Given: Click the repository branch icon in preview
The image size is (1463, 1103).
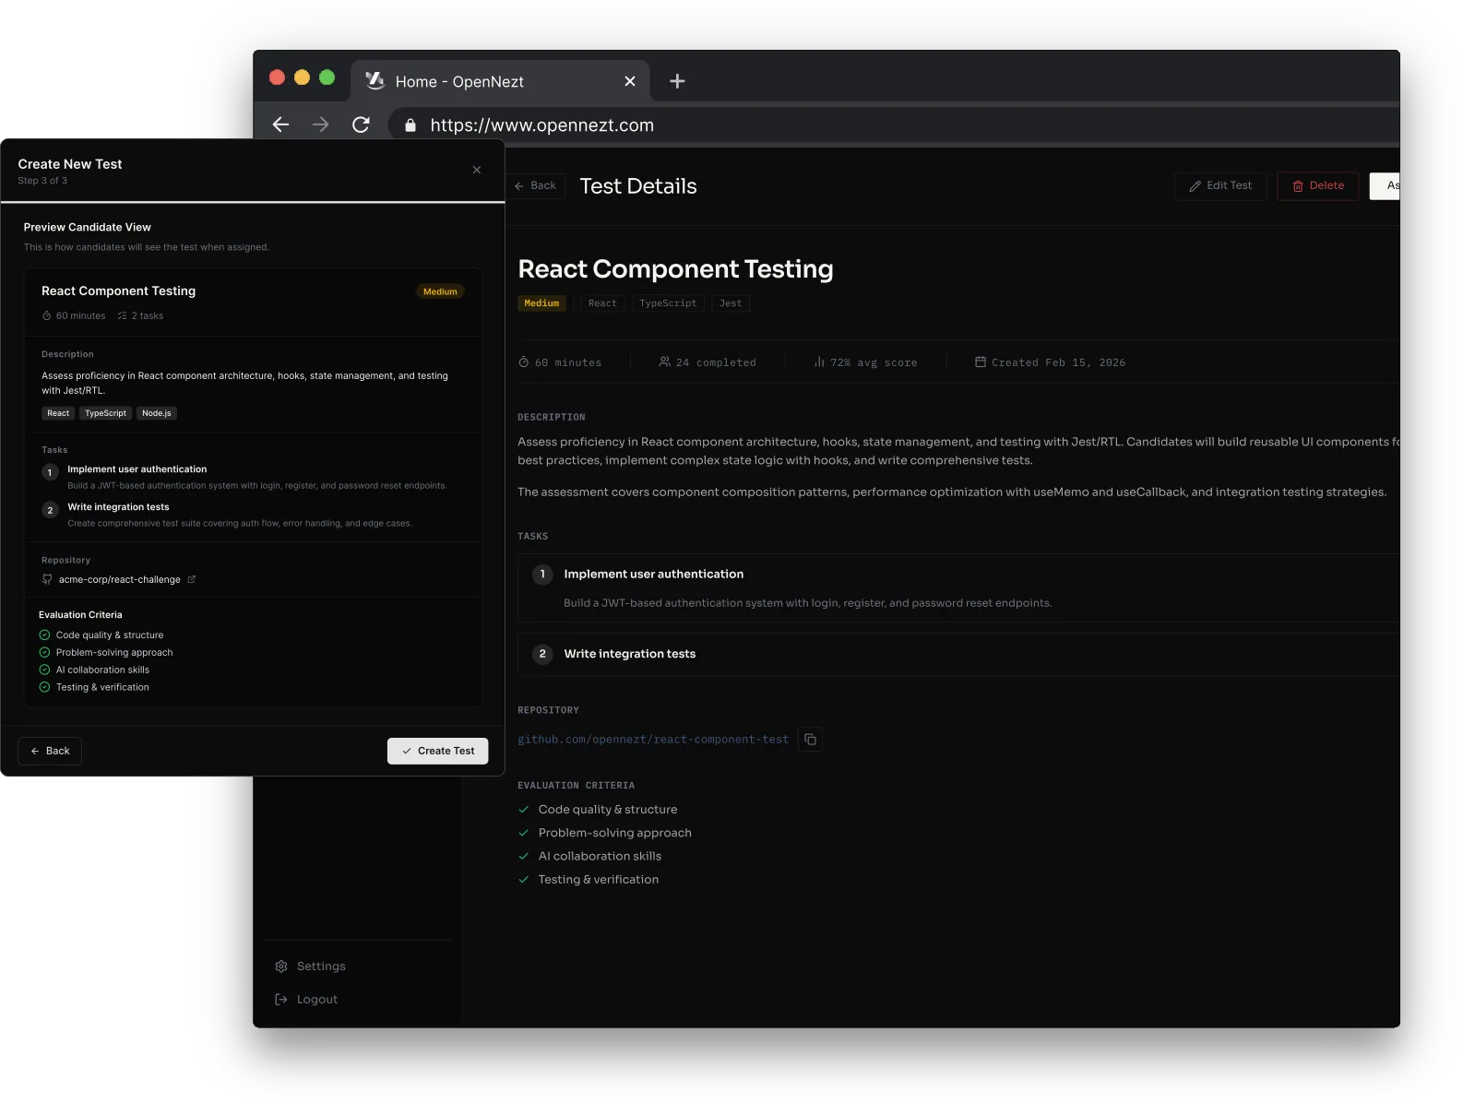Looking at the screenshot, I should 47,579.
